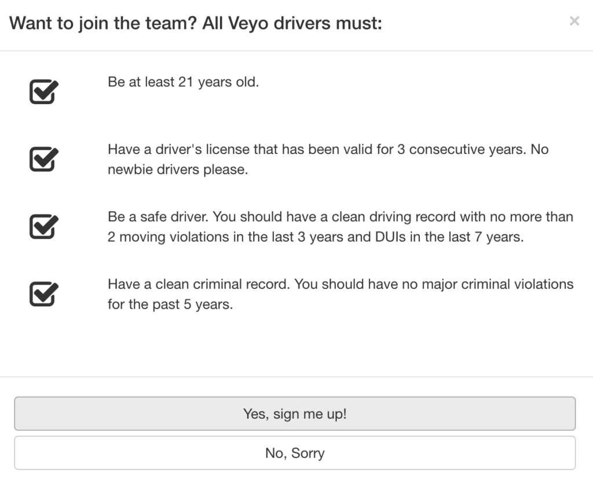Click the 'No, Sorry' button

tap(295, 453)
